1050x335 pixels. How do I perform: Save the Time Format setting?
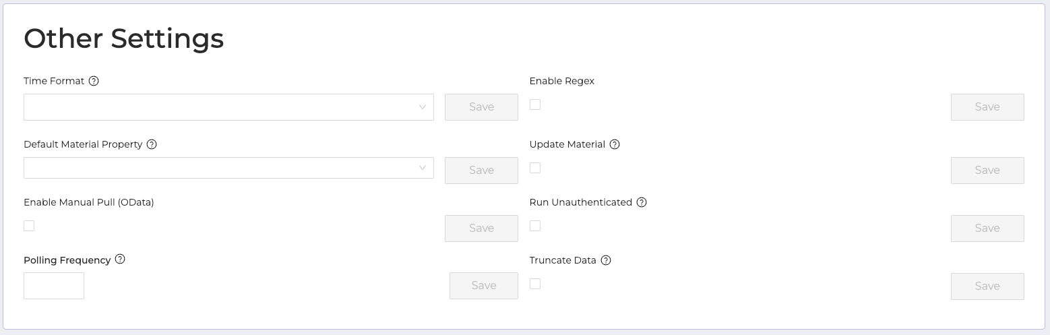tap(481, 107)
